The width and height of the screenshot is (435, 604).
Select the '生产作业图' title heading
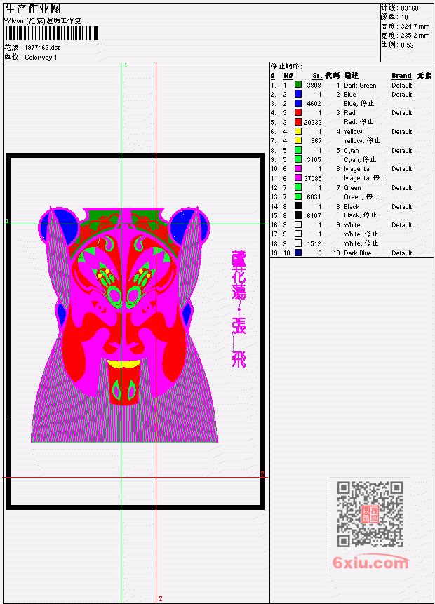33,9
